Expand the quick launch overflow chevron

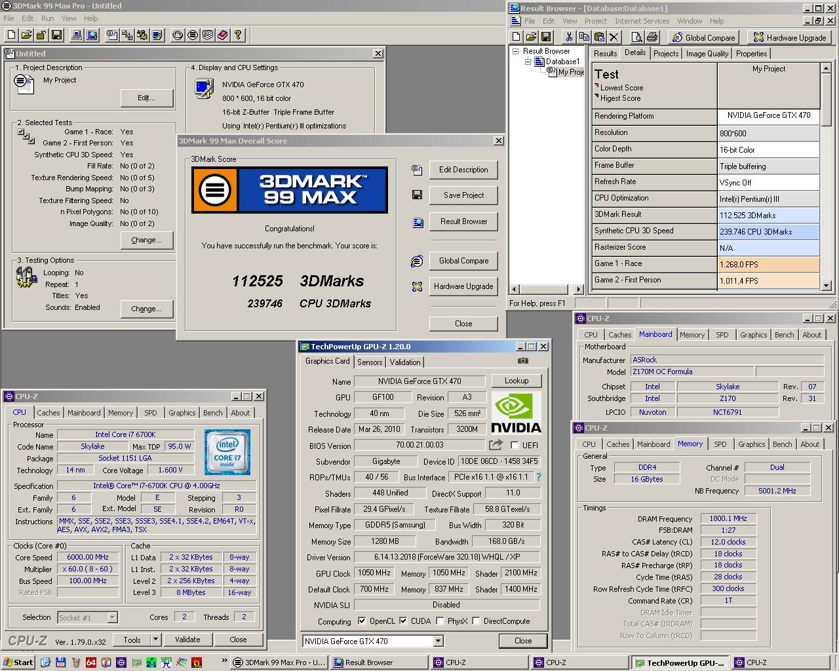coord(225,661)
